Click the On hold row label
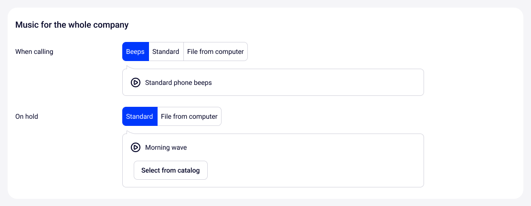Image resolution: width=531 pixels, height=206 pixels. tap(27, 116)
